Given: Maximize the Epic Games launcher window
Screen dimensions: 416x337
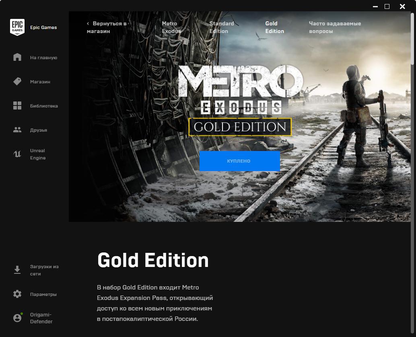Looking at the screenshot, I should (x=387, y=6).
